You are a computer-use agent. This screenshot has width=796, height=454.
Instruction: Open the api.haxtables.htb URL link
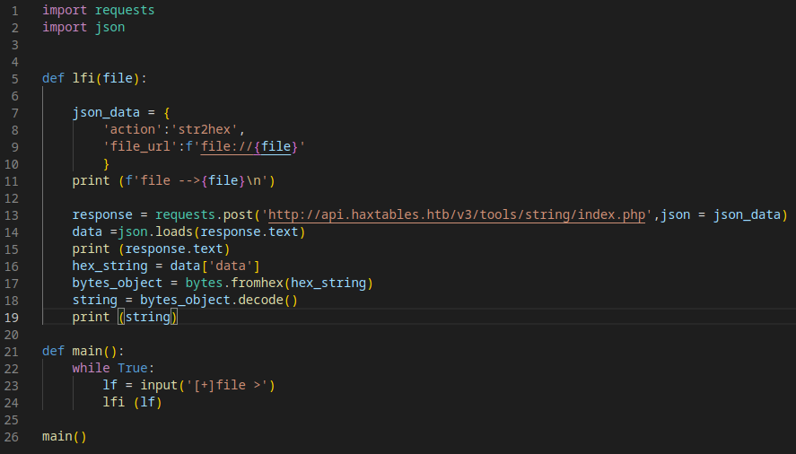[x=457, y=214]
